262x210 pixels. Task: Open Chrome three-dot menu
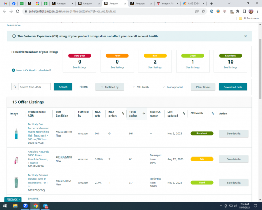pyautogui.click(x=257, y=12)
